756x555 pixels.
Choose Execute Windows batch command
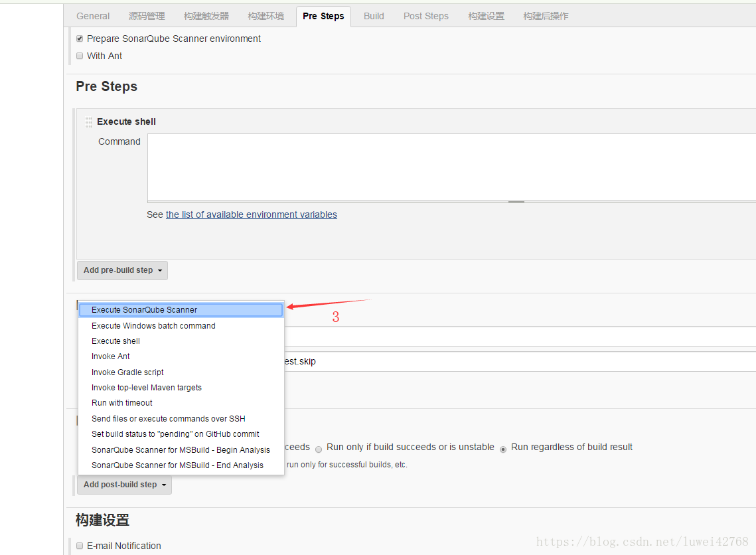(x=181, y=326)
